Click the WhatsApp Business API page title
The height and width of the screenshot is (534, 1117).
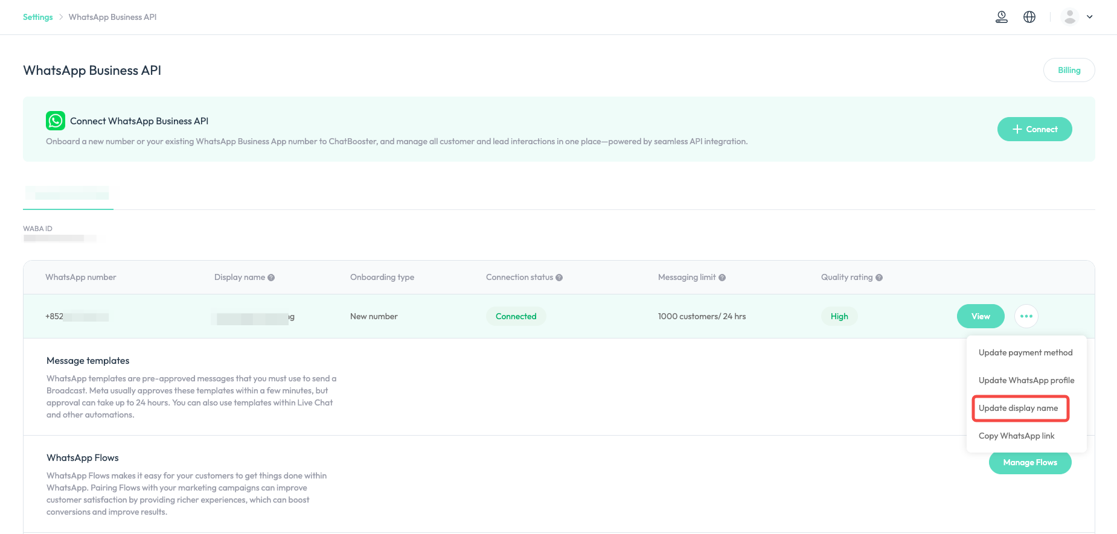(x=92, y=71)
